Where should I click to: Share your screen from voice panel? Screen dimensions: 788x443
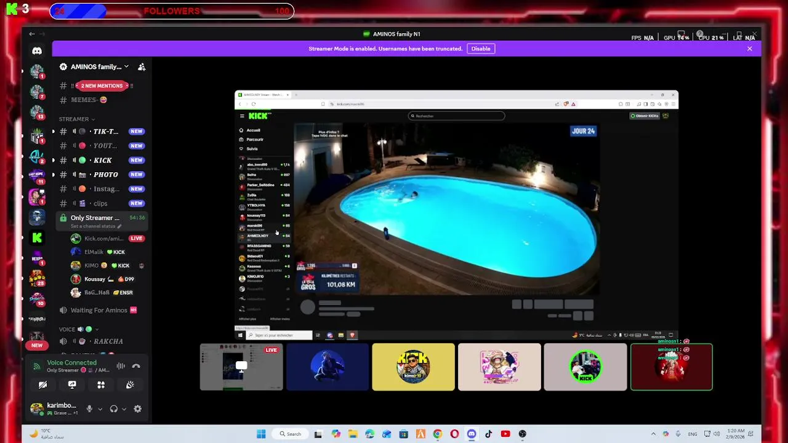pos(72,385)
